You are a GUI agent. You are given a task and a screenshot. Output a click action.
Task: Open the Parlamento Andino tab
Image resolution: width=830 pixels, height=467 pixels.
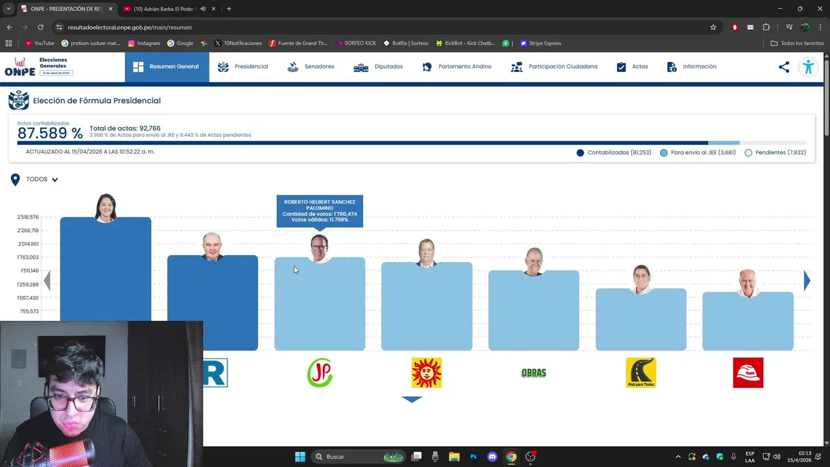[x=456, y=67]
